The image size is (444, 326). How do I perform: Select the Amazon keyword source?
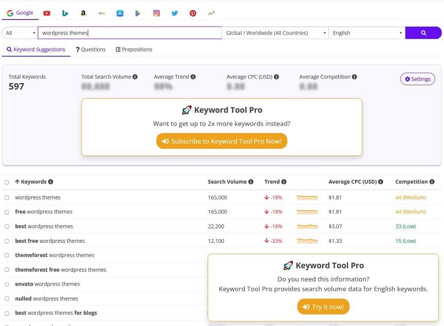(x=83, y=13)
